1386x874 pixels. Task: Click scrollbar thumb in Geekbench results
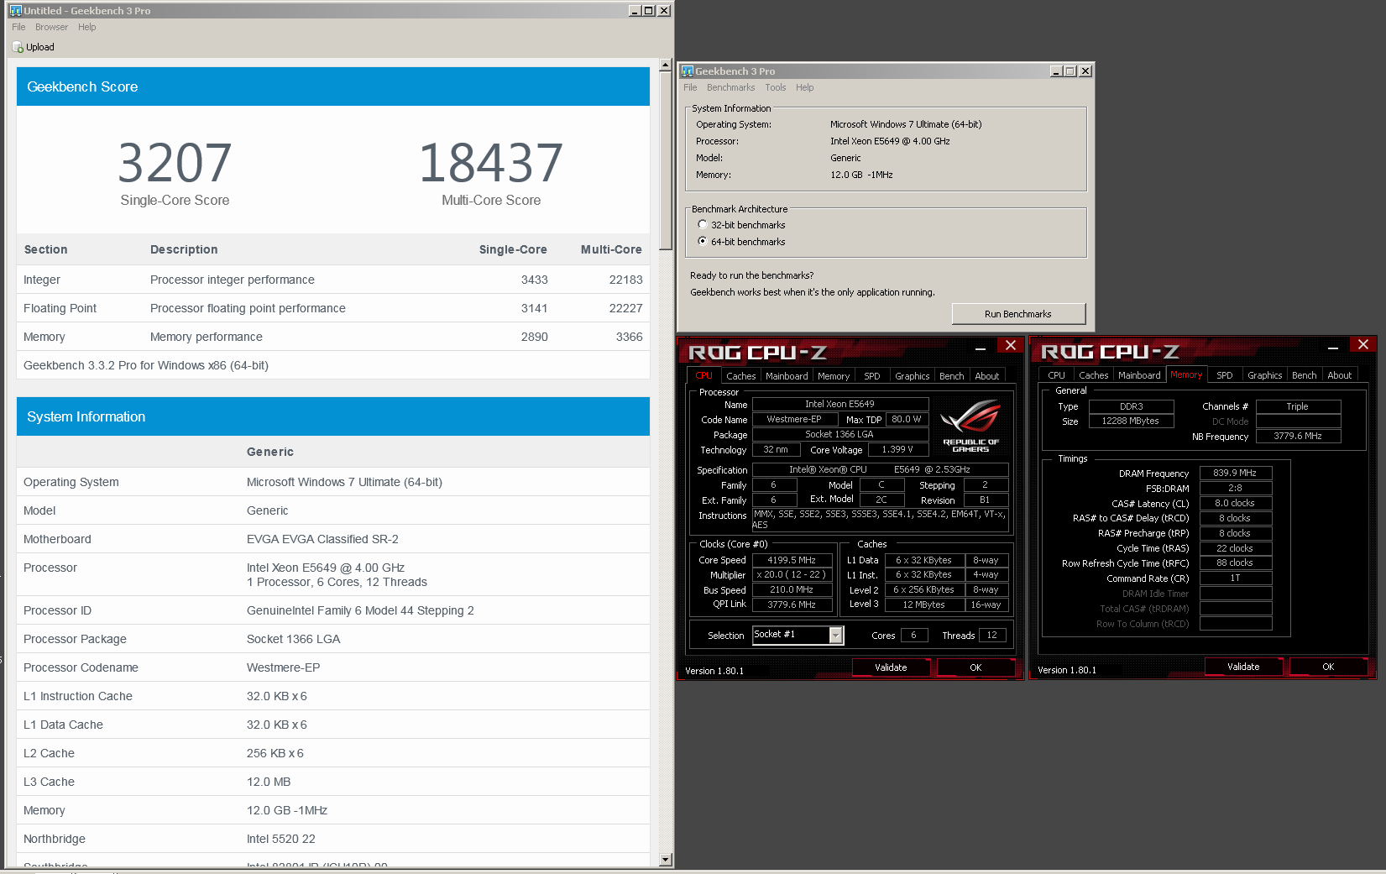pos(666,160)
